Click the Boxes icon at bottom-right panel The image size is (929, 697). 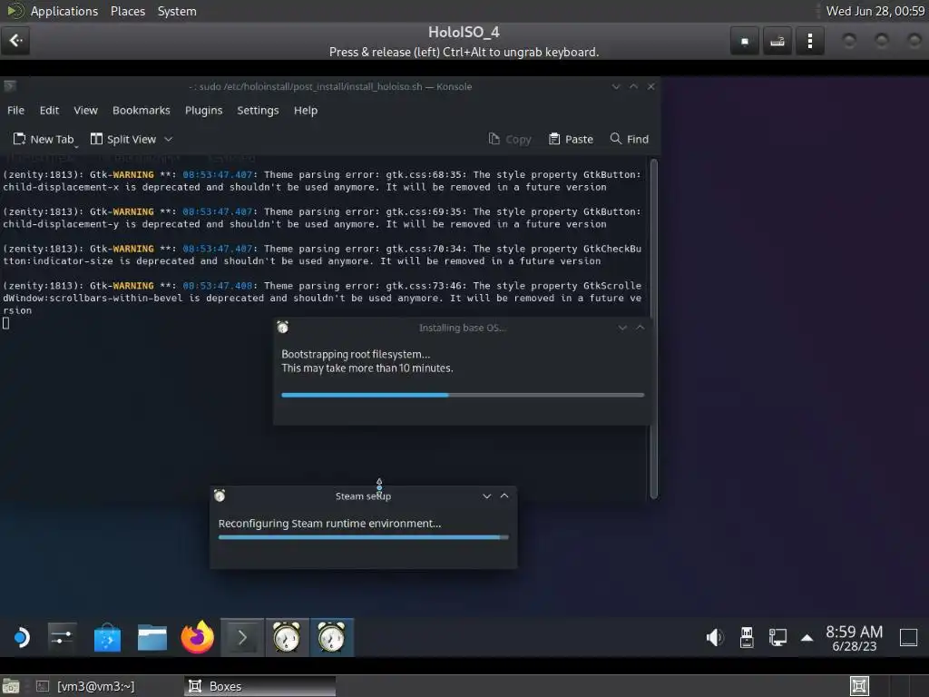pos(859,686)
